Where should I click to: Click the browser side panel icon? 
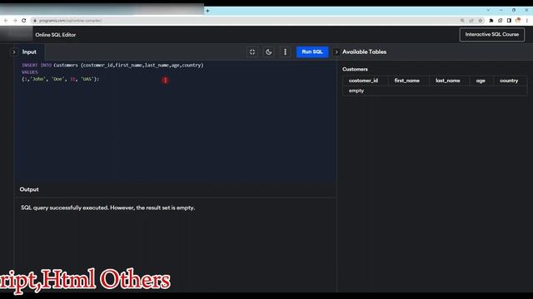click(x=509, y=21)
